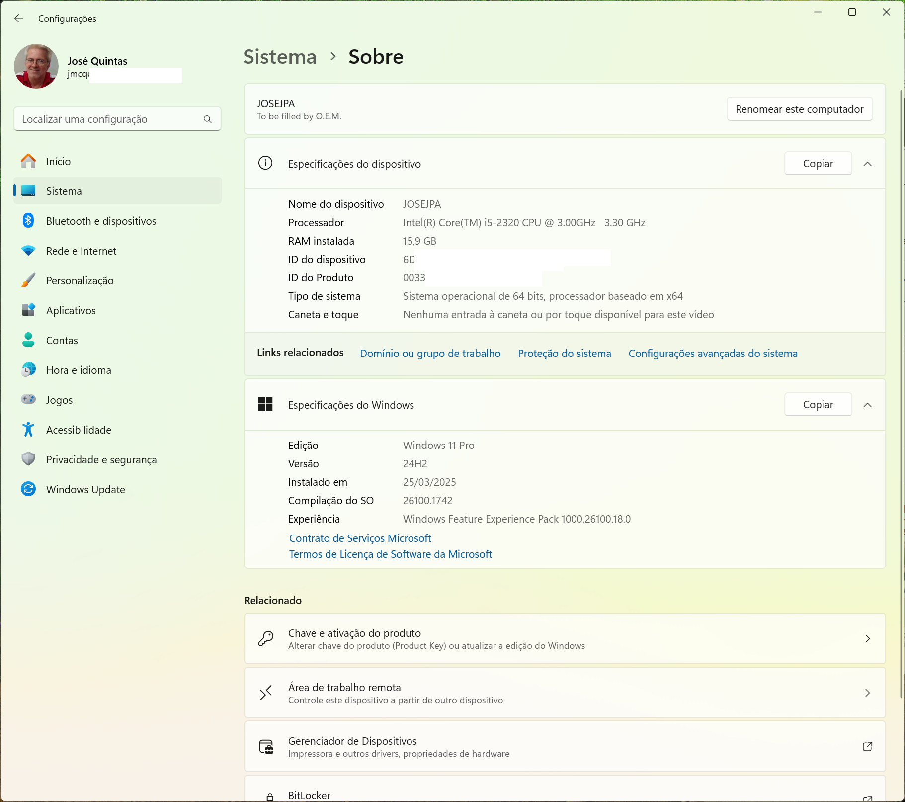Viewport: 905px width, 802px height.
Task: Click the Rede e Internet Wi-Fi icon
Action: coord(28,251)
